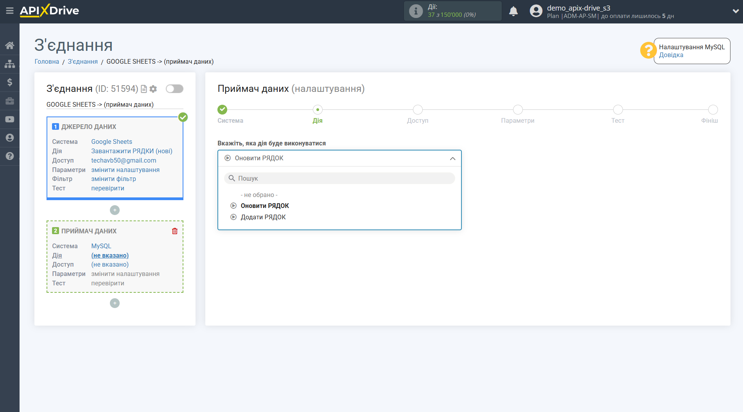Open the notifications bell
This screenshot has width=743, height=412.
[513, 11]
